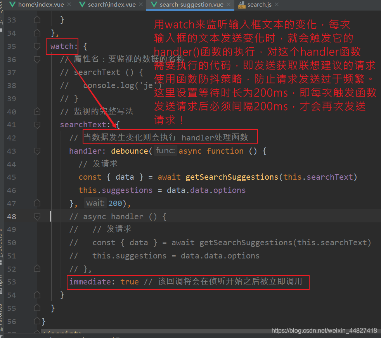Collapse the comment fold marker on line 36
Screen dimensions: 381x338
37,59
